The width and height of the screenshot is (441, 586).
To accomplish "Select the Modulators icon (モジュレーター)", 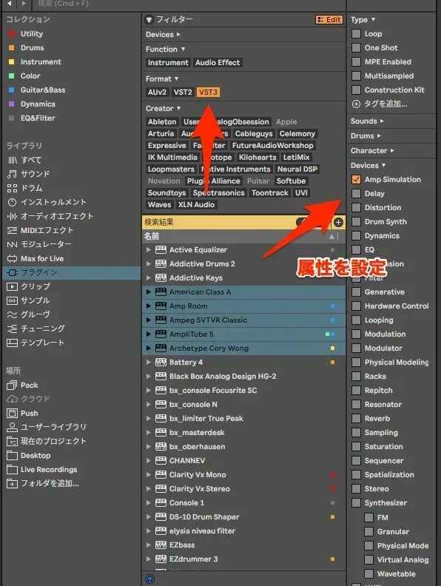I will point(12,244).
